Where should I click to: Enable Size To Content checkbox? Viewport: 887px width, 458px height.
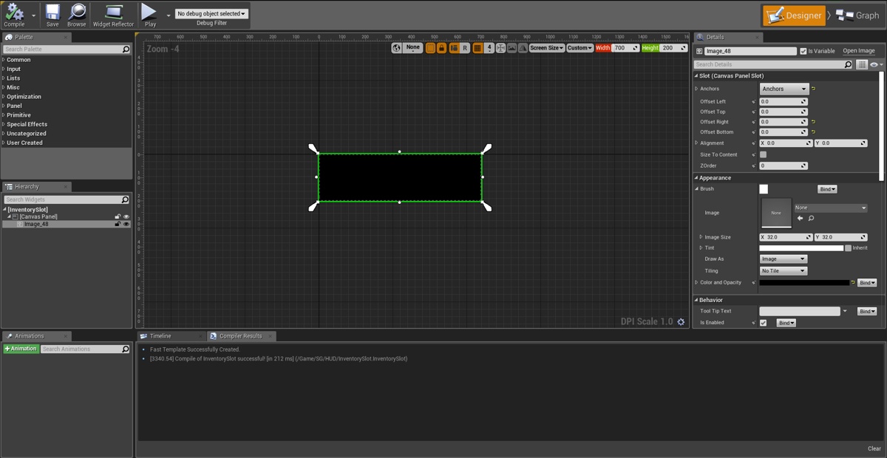[x=763, y=154]
